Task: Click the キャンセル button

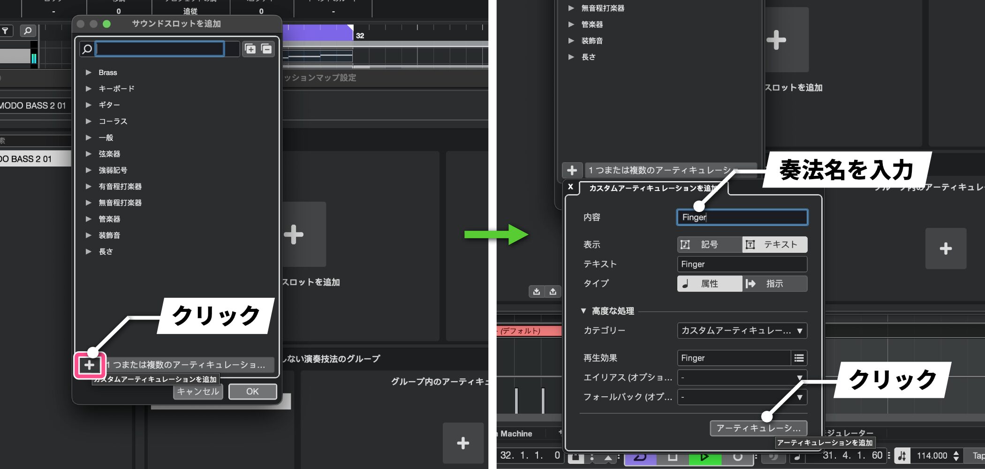Action: pos(198,392)
